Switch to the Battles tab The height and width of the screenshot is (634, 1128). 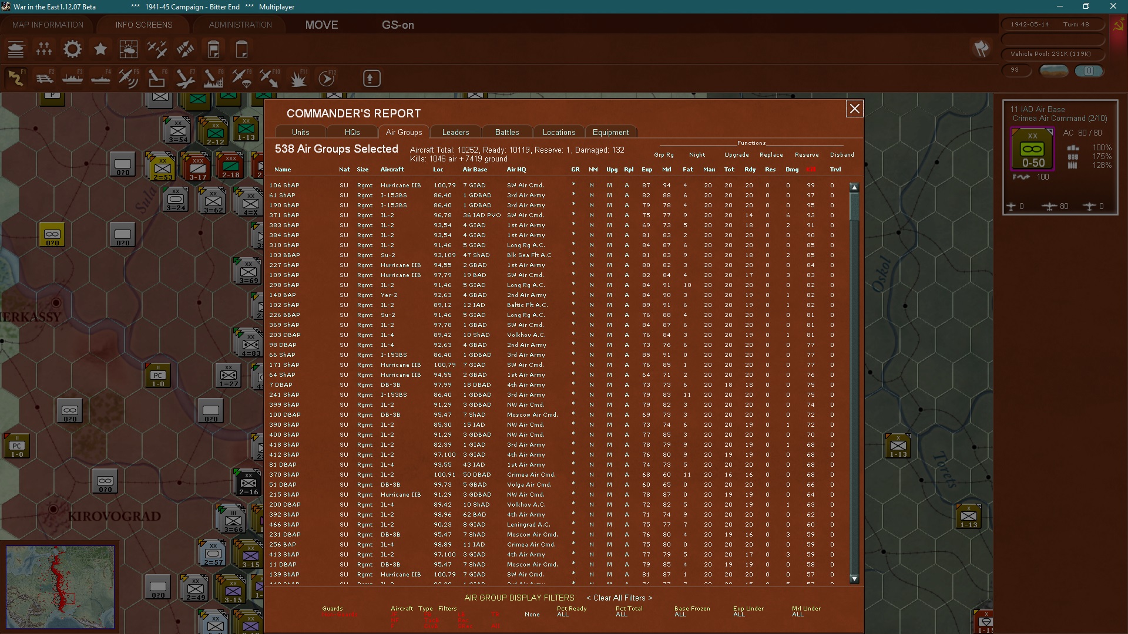click(x=507, y=133)
